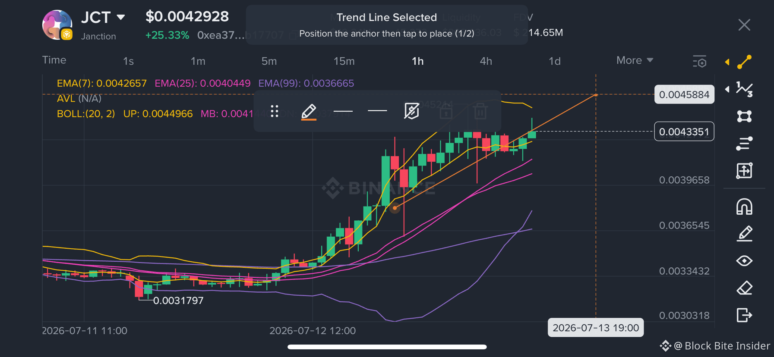
Task: Change the line thickness option
Action: pyautogui.click(x=343, y=111)
